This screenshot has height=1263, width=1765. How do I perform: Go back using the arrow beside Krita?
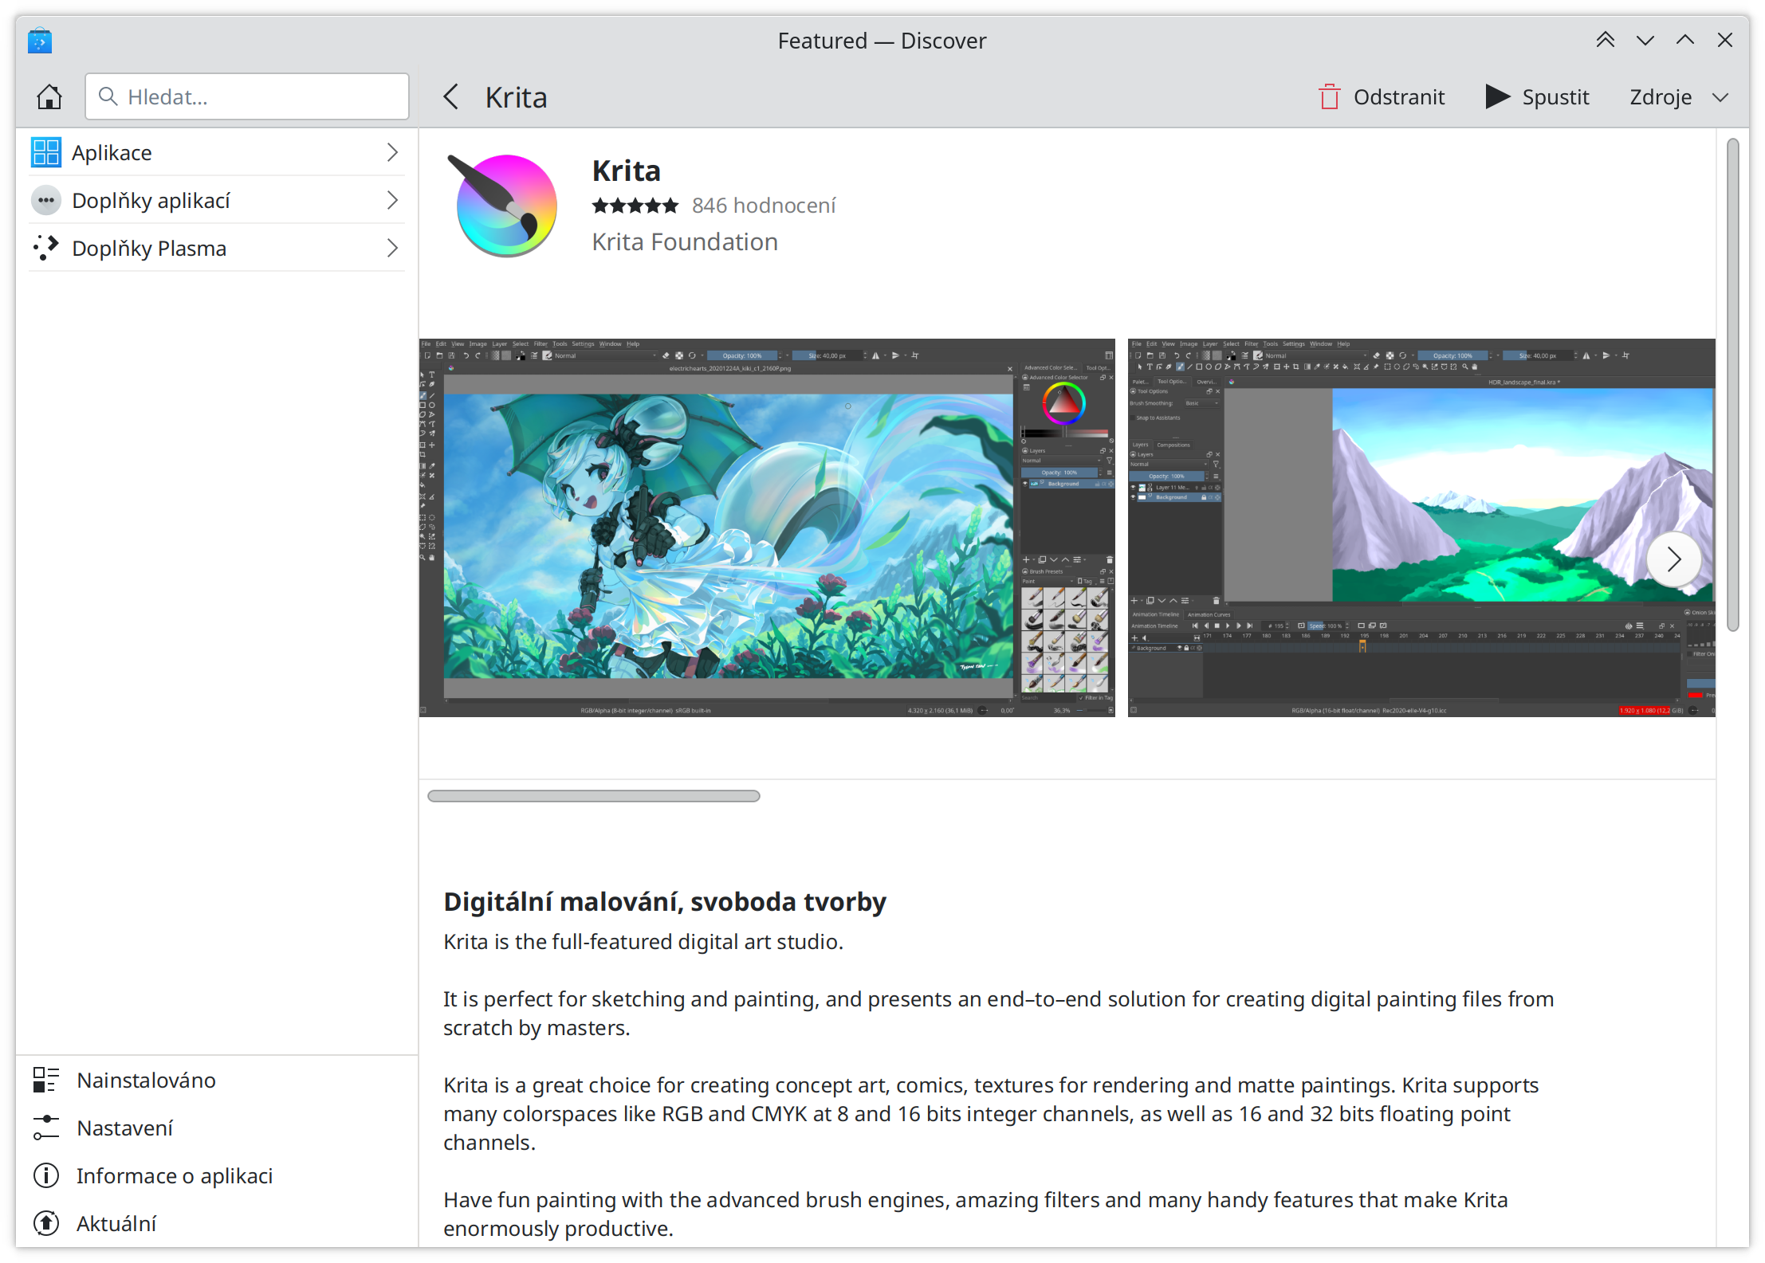point(451,97)
